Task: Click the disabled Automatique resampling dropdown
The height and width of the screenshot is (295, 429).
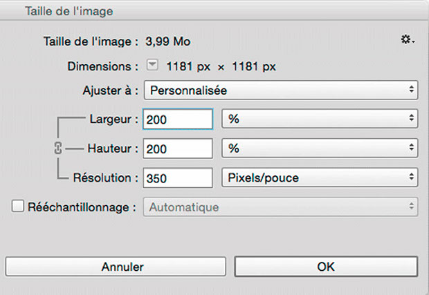Action: pos(280,207)
